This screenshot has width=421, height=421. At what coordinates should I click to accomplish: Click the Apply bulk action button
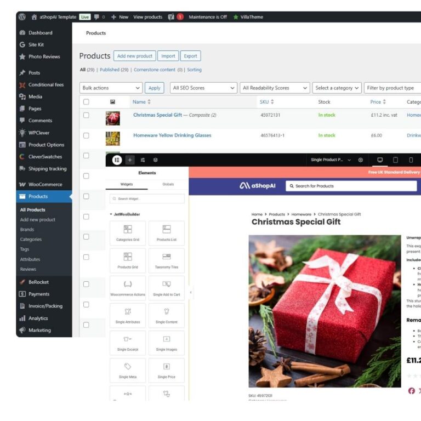(155, 88)
